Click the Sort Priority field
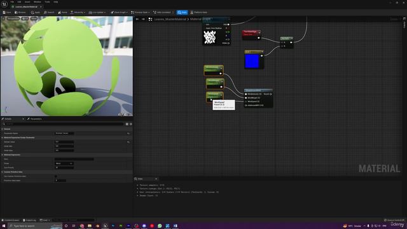This screenshot has height=229, width=407. (x=64, y=167)
